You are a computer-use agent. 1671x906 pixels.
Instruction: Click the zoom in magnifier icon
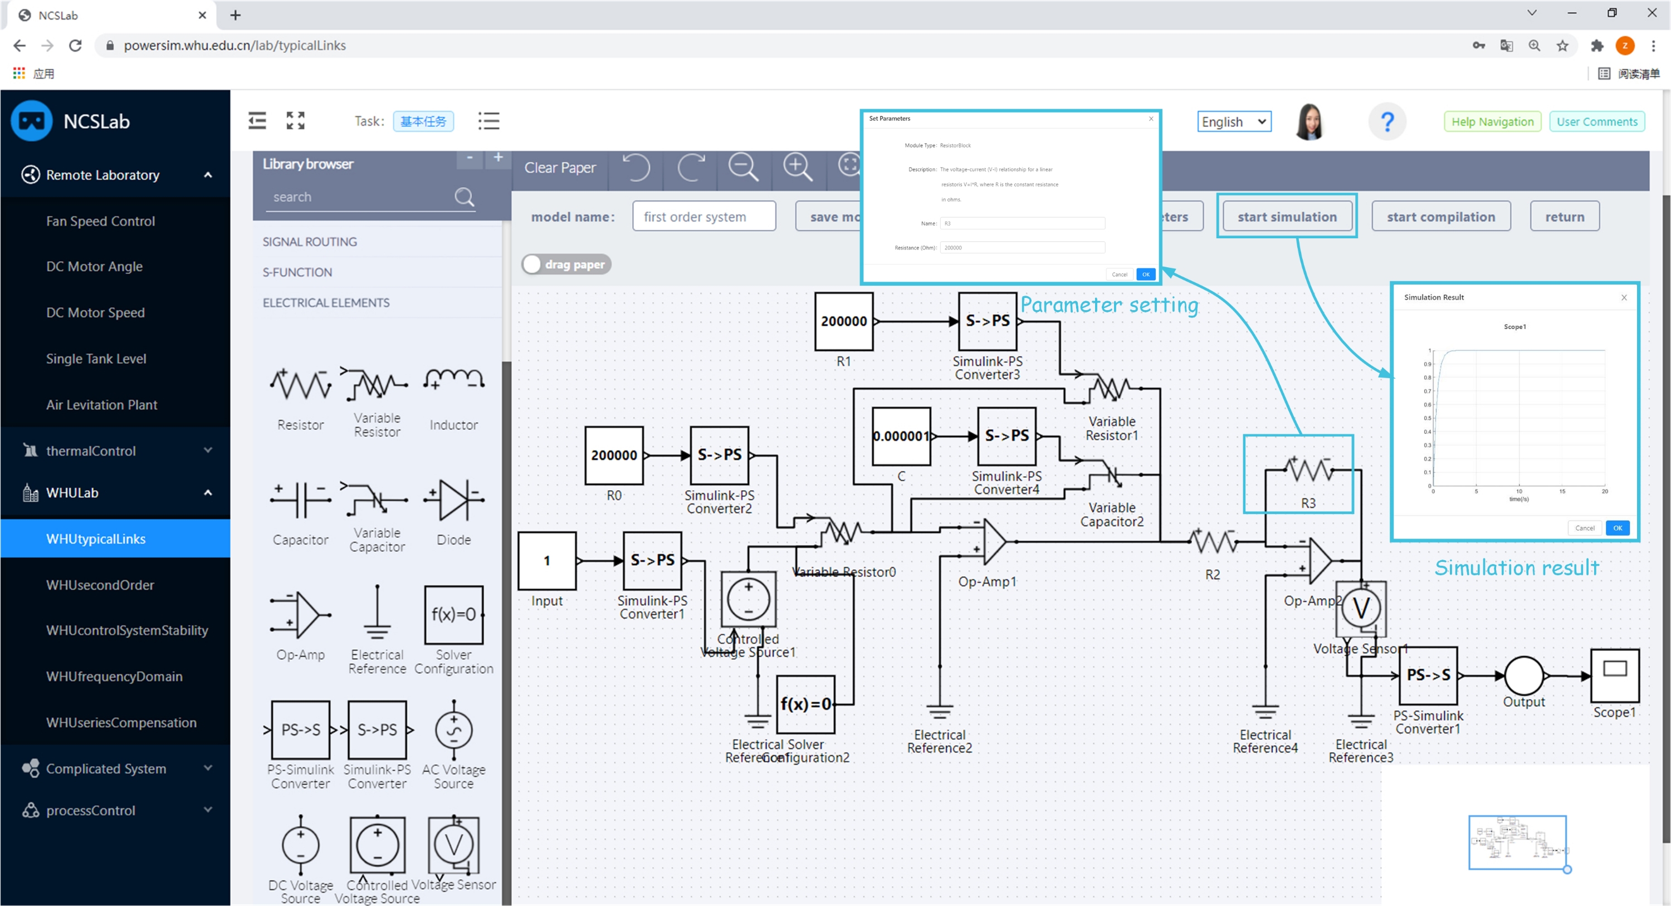pyautogui.click(x=797, y=167)
